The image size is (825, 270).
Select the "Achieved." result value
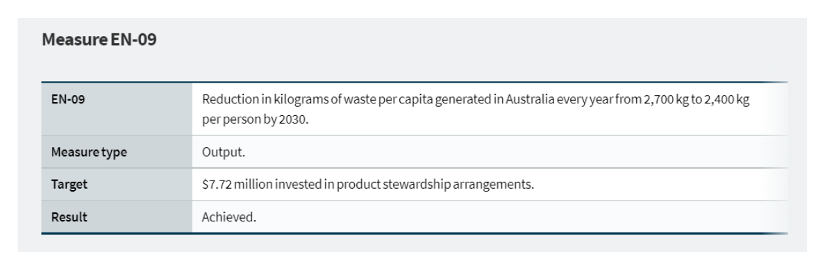tap(229, 217)
